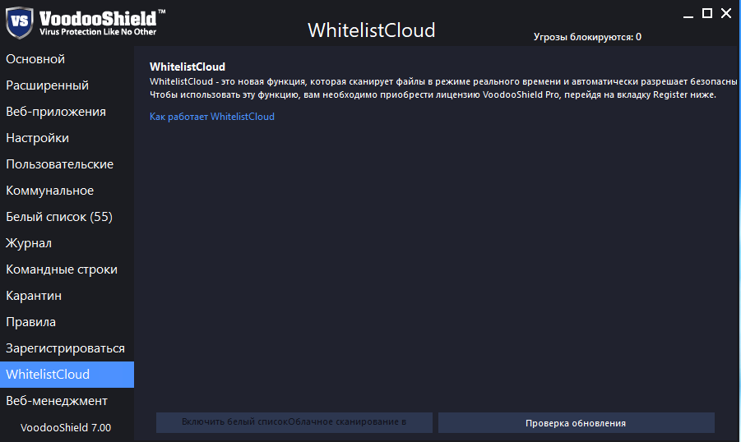
Task: Open the Основной tab
Action: [x=67, y=59]
